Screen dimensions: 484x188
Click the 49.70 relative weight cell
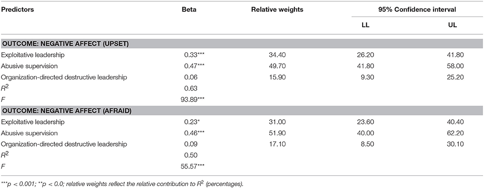[x=277, y=66]
